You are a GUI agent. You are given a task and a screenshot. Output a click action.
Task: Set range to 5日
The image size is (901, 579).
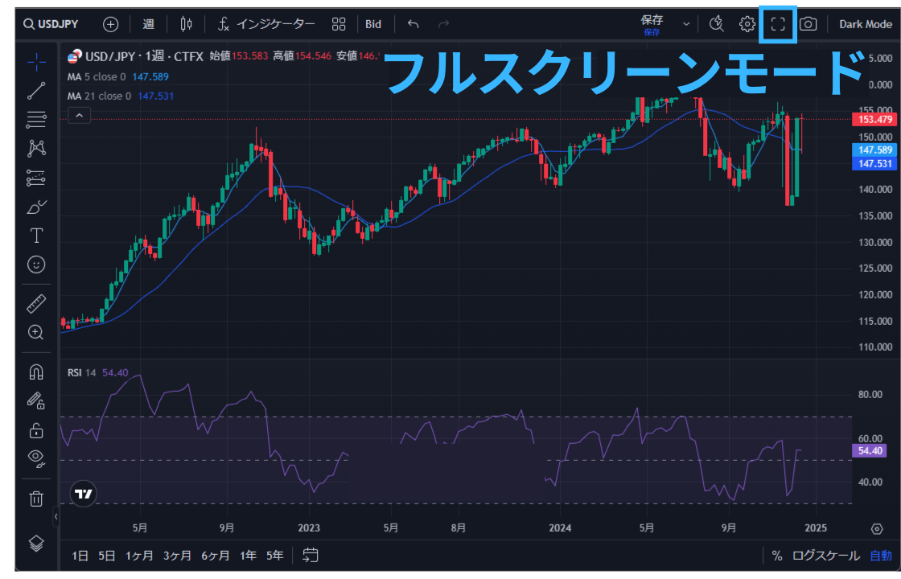pos(106,556)
